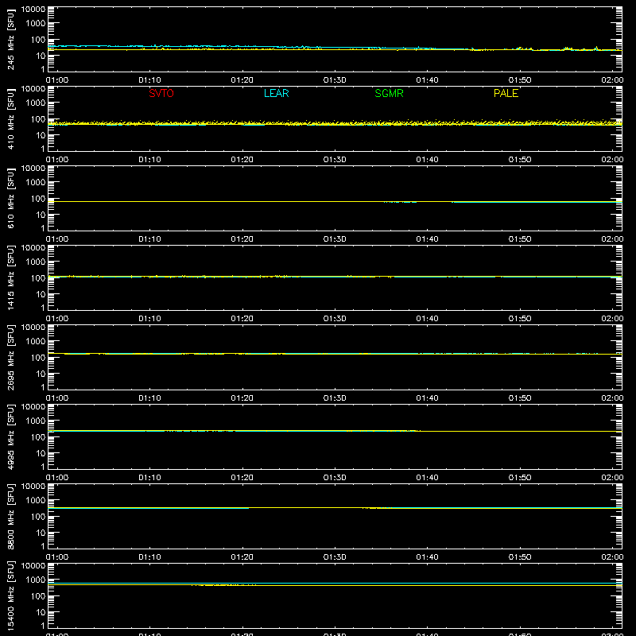Select the '4995 MHz [SFU]' axis title

(11, 436)
